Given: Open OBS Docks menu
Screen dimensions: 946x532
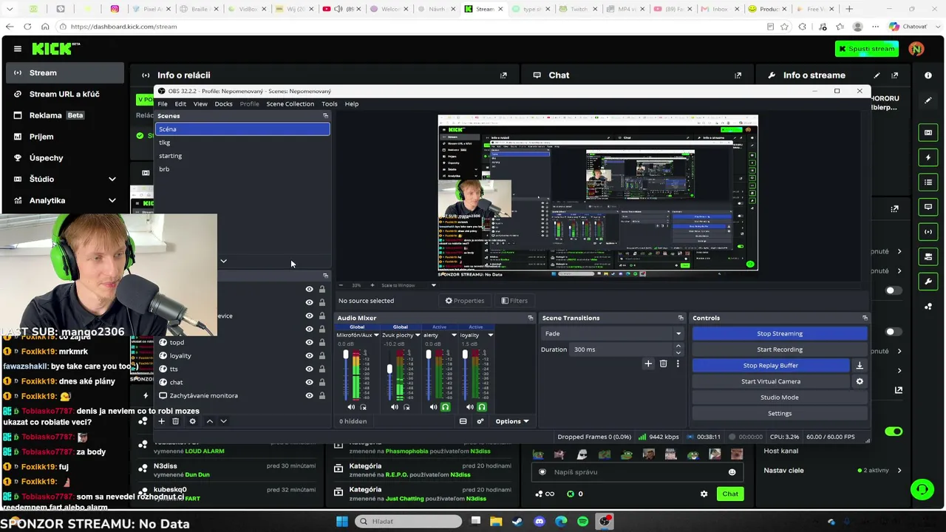Looking at the screenshot, I should 223,104.
